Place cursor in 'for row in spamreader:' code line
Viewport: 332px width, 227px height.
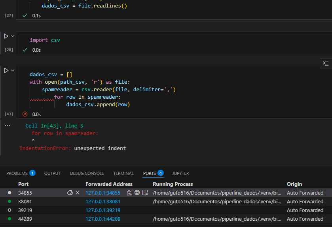pyautogui.click(x=87, y=97)
